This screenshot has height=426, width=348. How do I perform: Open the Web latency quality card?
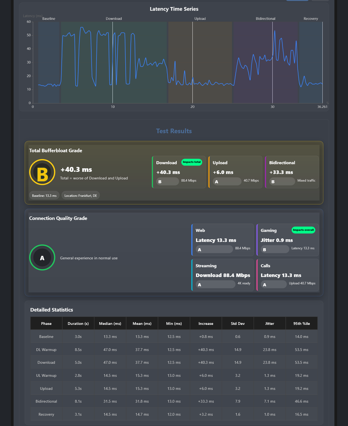coord(223,240)
